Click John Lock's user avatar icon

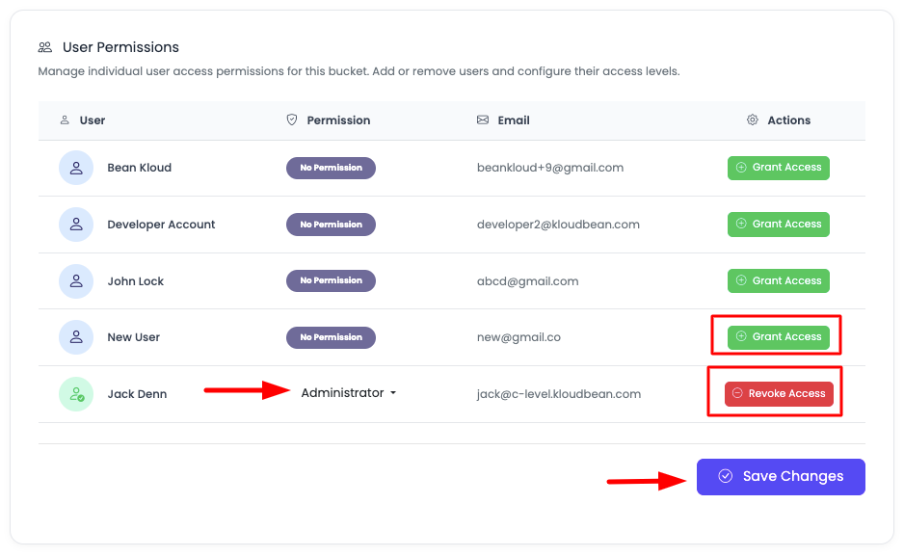click(x=76, y=281)
